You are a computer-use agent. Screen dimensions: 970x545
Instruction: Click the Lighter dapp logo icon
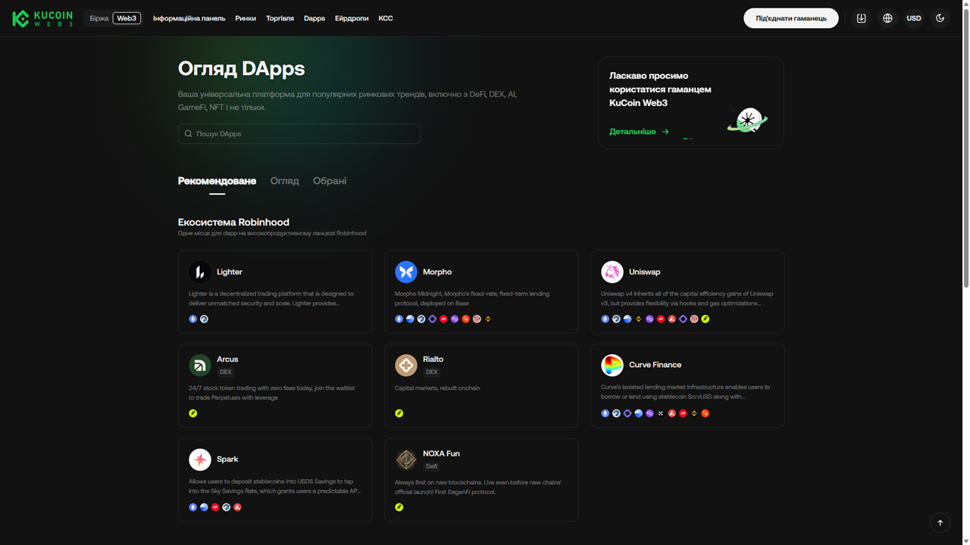pyautogui.click(x=200, y=272)
